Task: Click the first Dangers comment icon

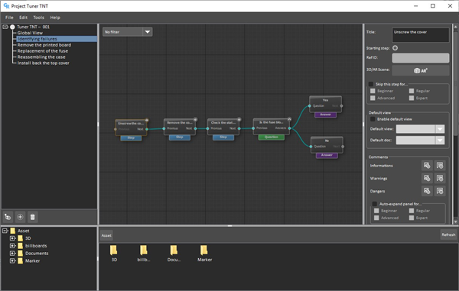Action: click(427, 191)
